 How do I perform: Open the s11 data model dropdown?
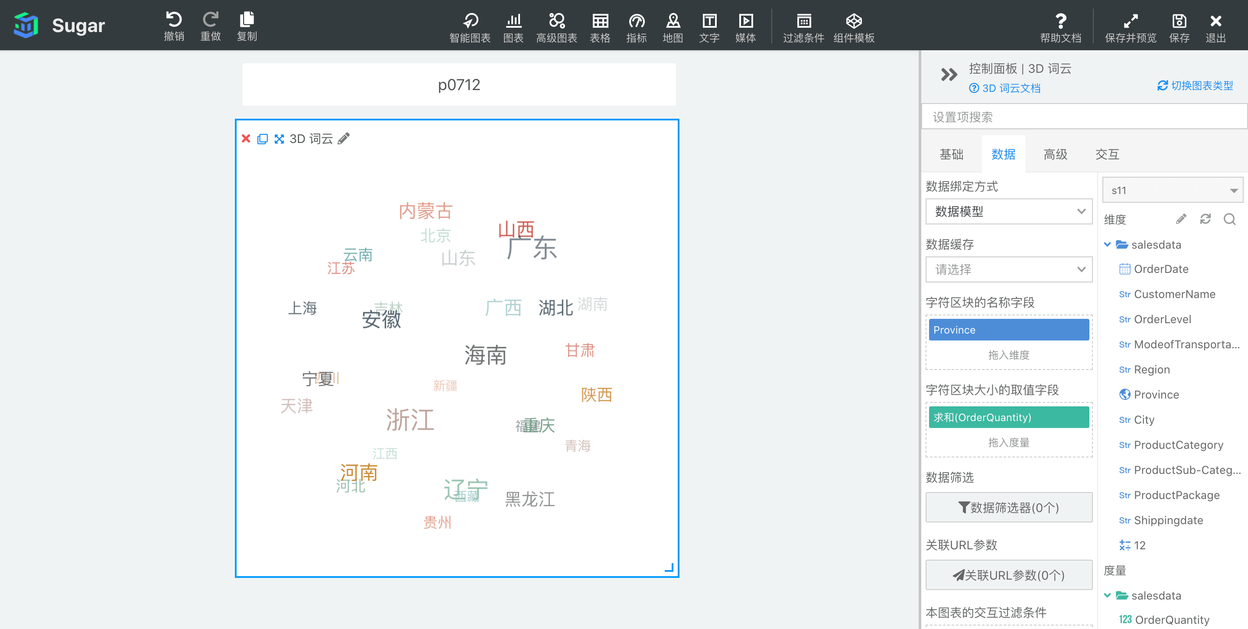pyautogui.click(x=1173, y=190)
